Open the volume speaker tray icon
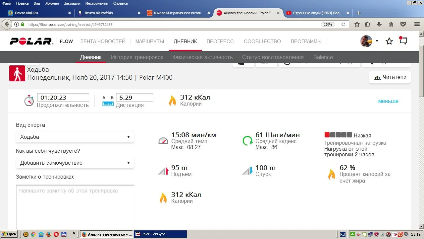Screen dimensions: 424x239 (x=406, y=234)
